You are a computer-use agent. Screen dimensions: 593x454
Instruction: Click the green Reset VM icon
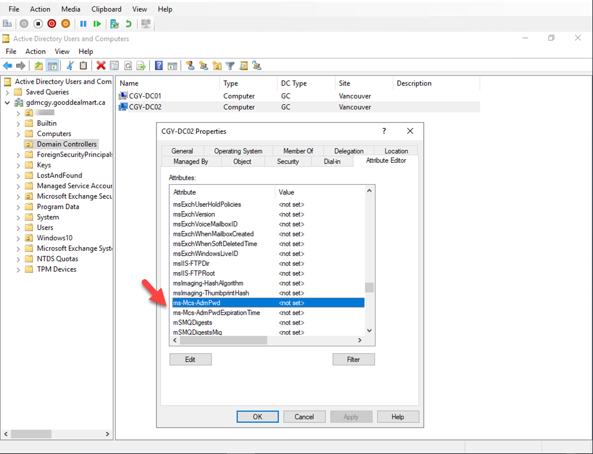97,24
